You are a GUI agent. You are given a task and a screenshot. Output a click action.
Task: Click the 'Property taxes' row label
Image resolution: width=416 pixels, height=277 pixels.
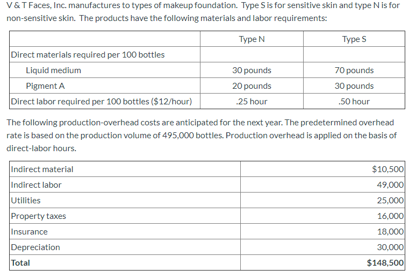coord(39,216)
